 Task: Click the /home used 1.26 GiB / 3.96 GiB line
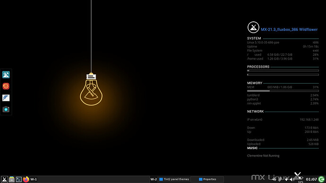[x=283, y=59]
